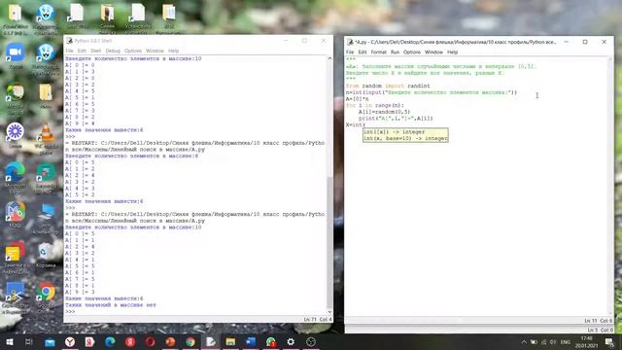Open the 'Этот компьютер' desktop icon

tap(46, 218)
